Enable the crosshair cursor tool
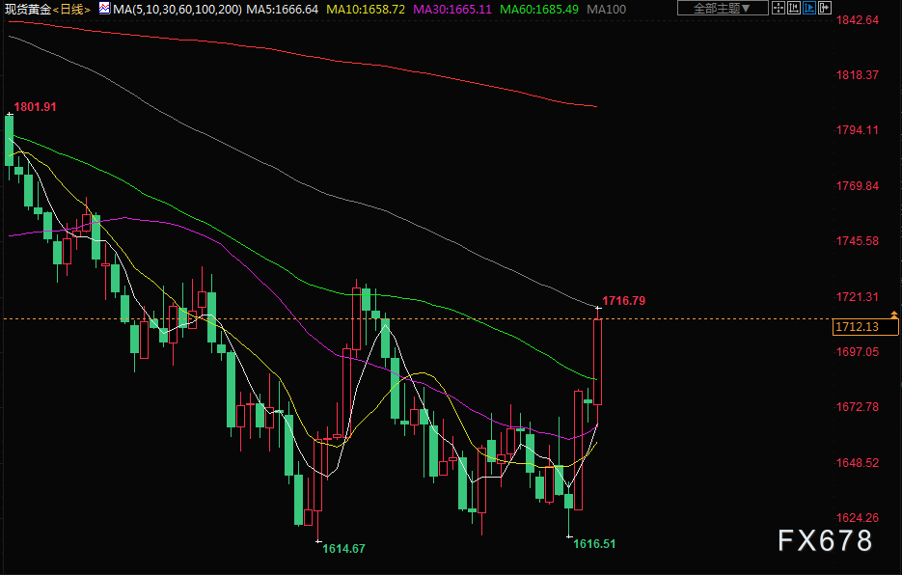This screenshot has height=575, width=902. (778, 8)
